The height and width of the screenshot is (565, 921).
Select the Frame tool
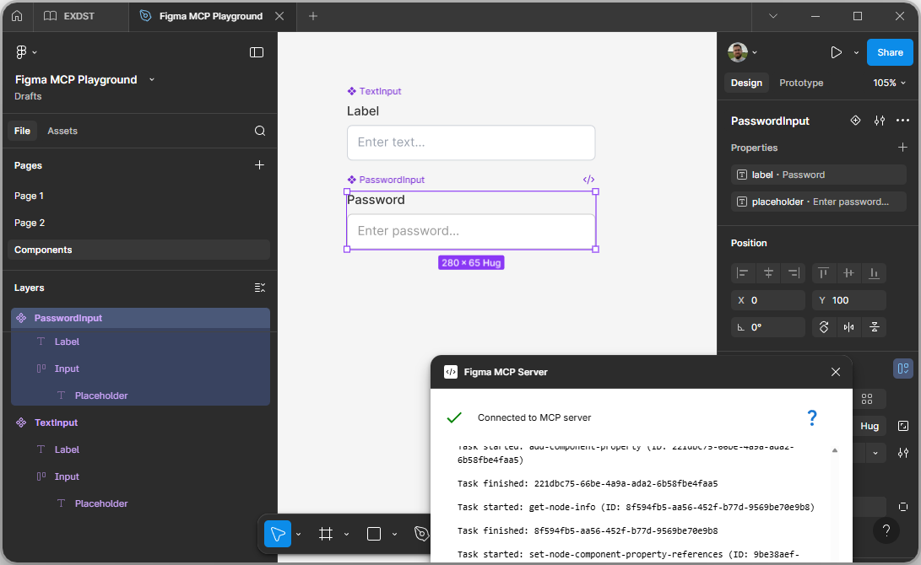pos(326,534)
